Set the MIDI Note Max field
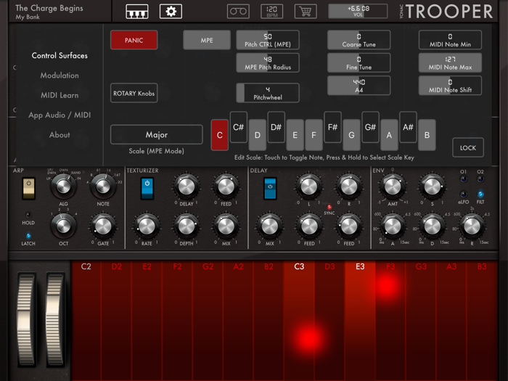Screen dimensions: 508x381 (451, 63)
